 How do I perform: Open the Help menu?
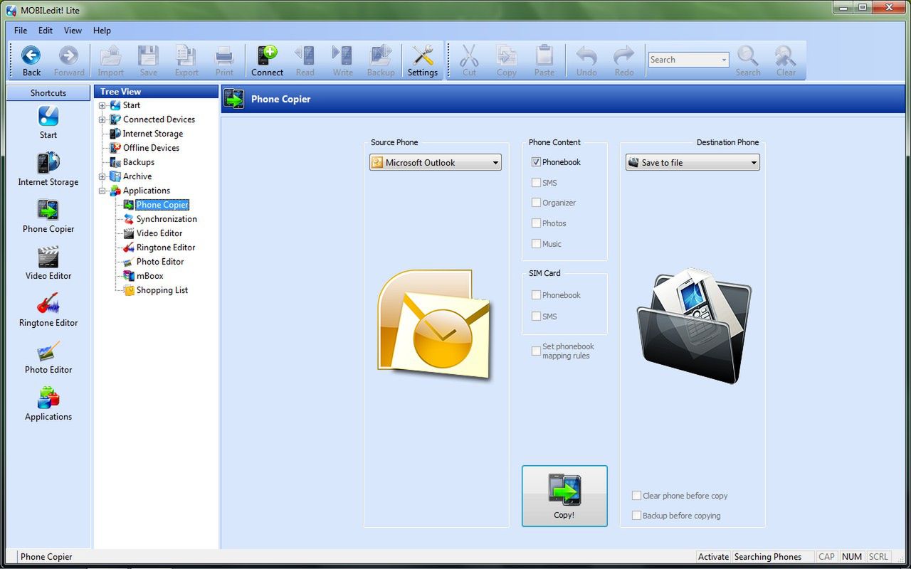coord(102,31)
